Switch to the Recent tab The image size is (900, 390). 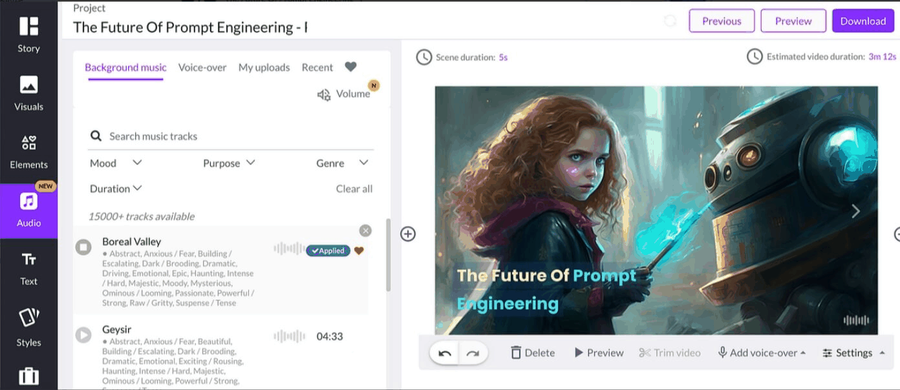coord(317,67)
